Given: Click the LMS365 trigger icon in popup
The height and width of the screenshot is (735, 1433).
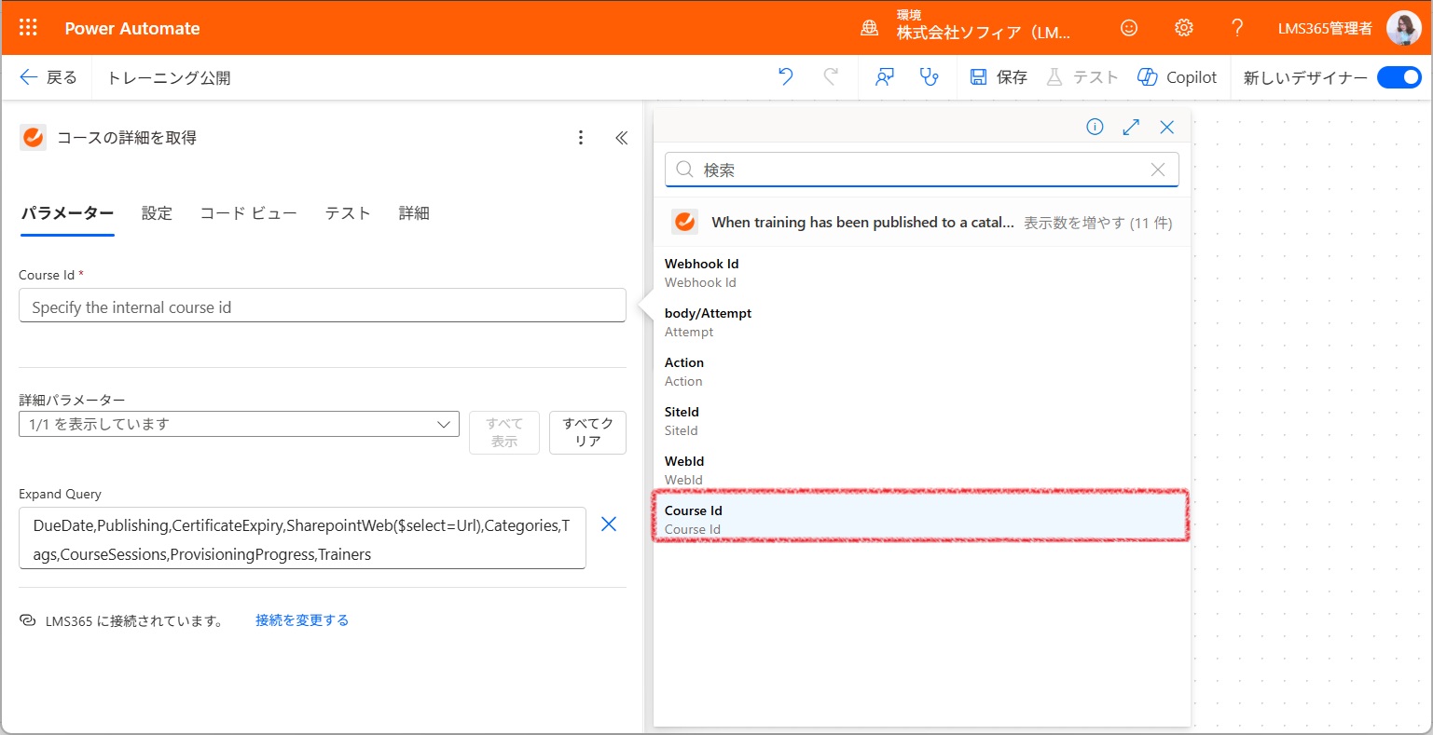Looking at the screenshot, I should (684, 222).
